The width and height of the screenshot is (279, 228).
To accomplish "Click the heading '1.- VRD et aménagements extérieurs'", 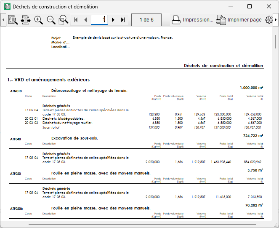I will [48, 80].
